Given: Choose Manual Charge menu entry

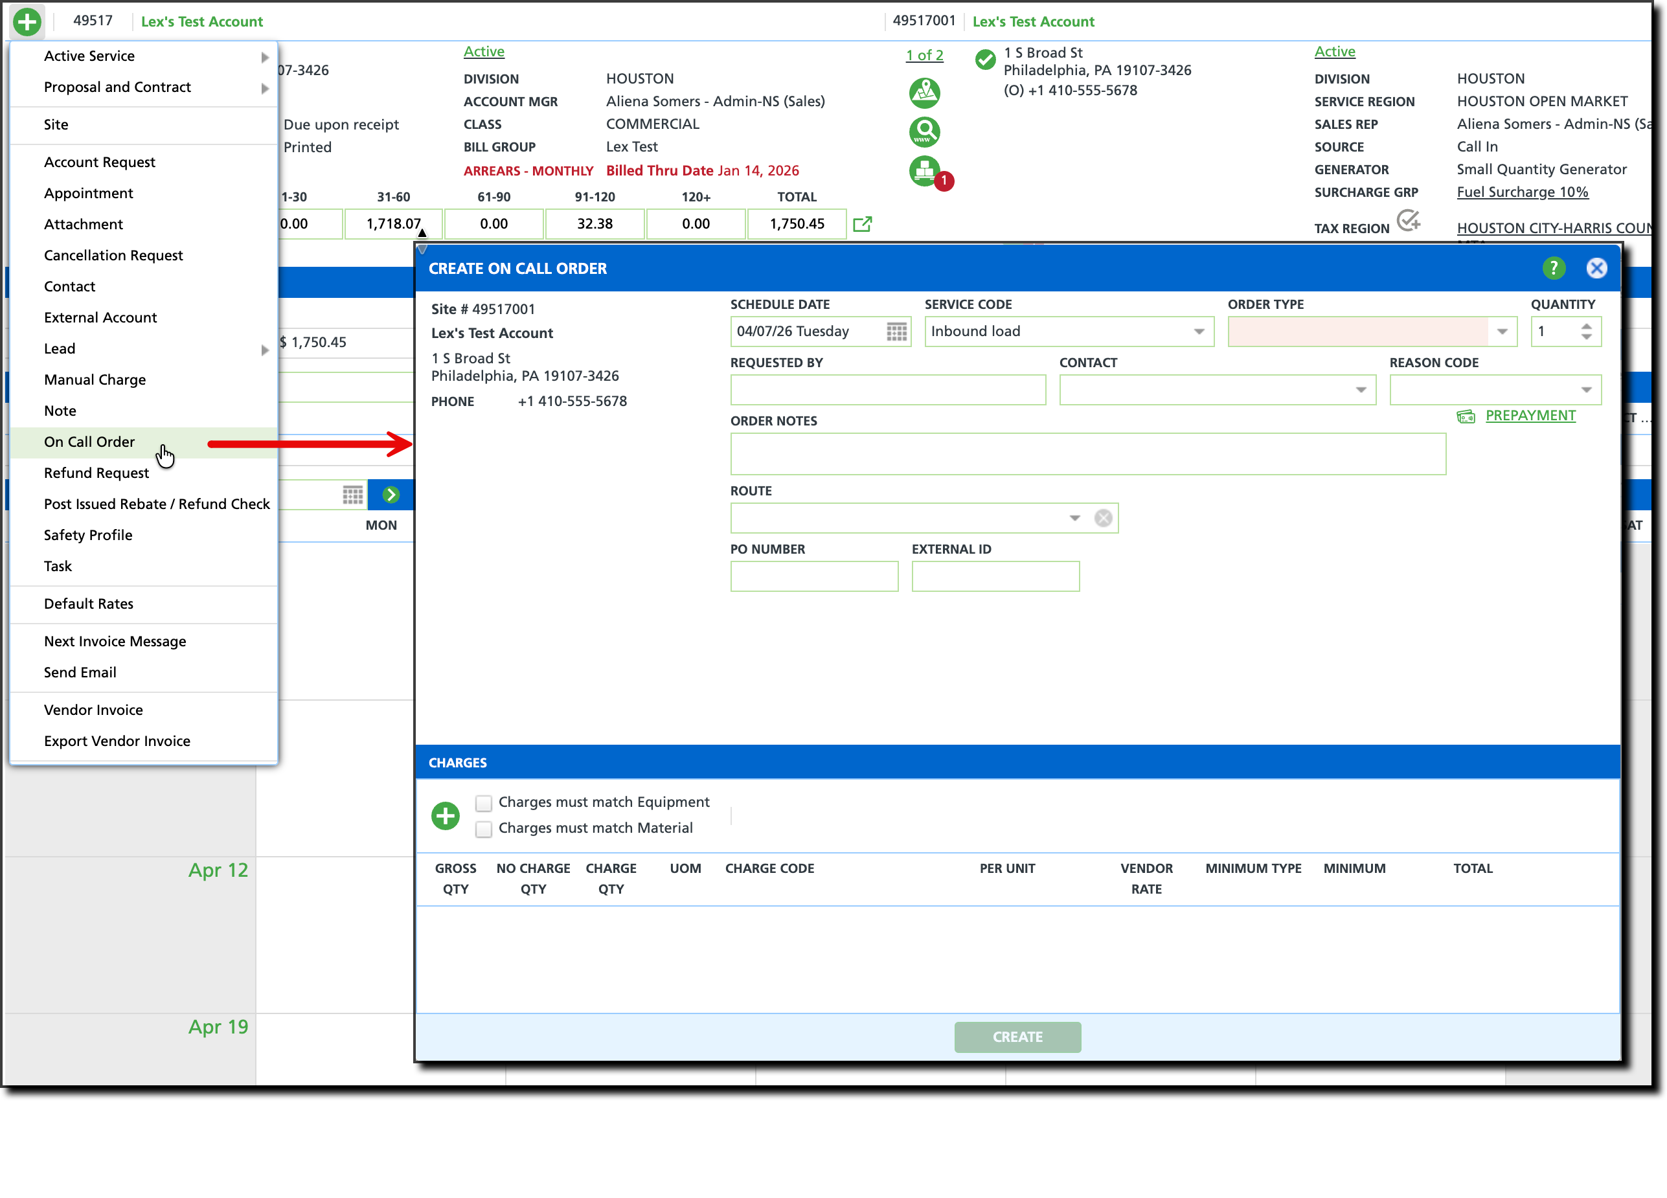Looking at the screenshot, I should coord(95,379).
